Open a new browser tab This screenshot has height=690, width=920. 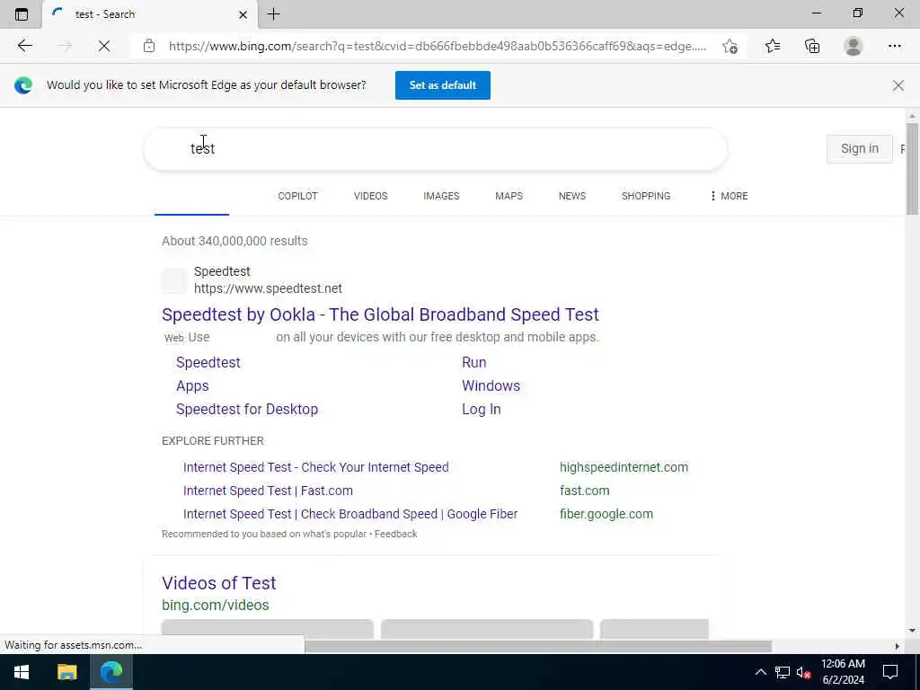click(x=273, y=14)
